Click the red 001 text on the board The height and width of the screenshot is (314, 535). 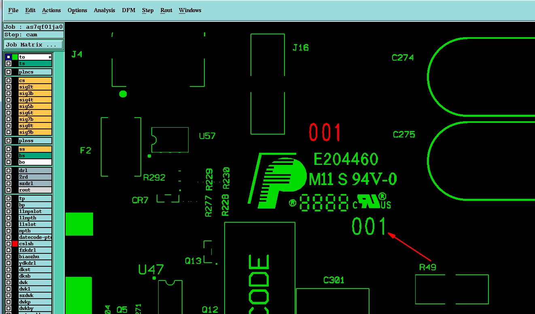click(325, 132)
